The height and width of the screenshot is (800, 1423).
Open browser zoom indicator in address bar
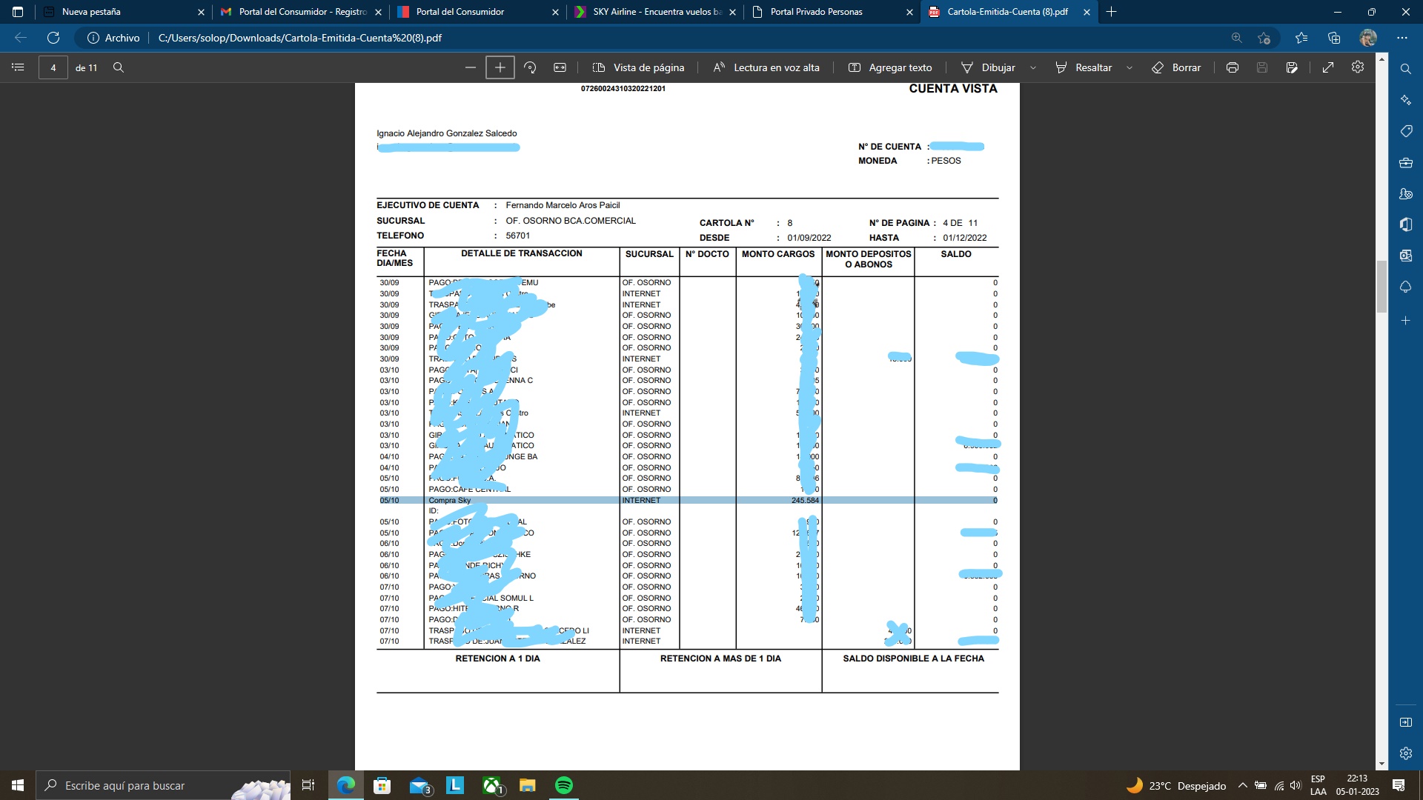coord(1236,38)
